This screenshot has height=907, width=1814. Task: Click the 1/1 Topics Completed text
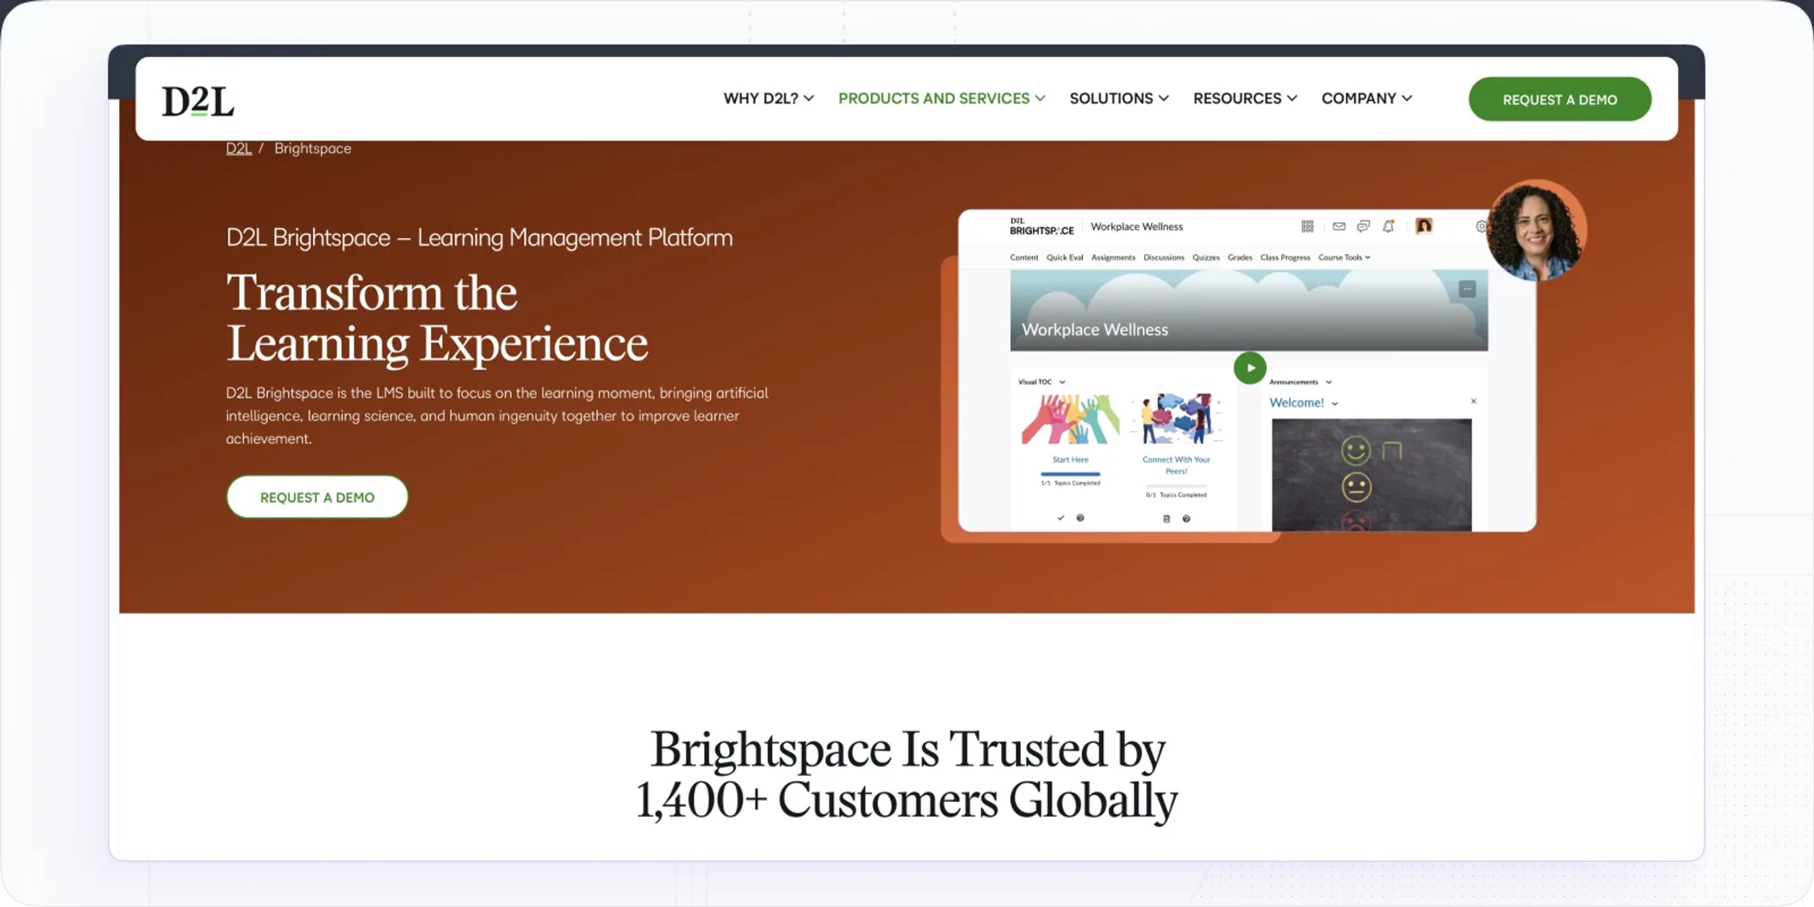1070,484
